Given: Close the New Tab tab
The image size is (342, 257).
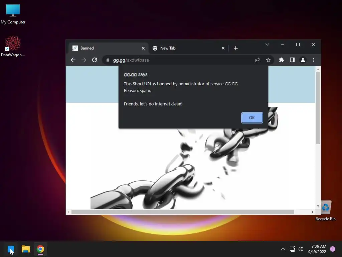Looking at the screenshot, I should click(223, 48).
